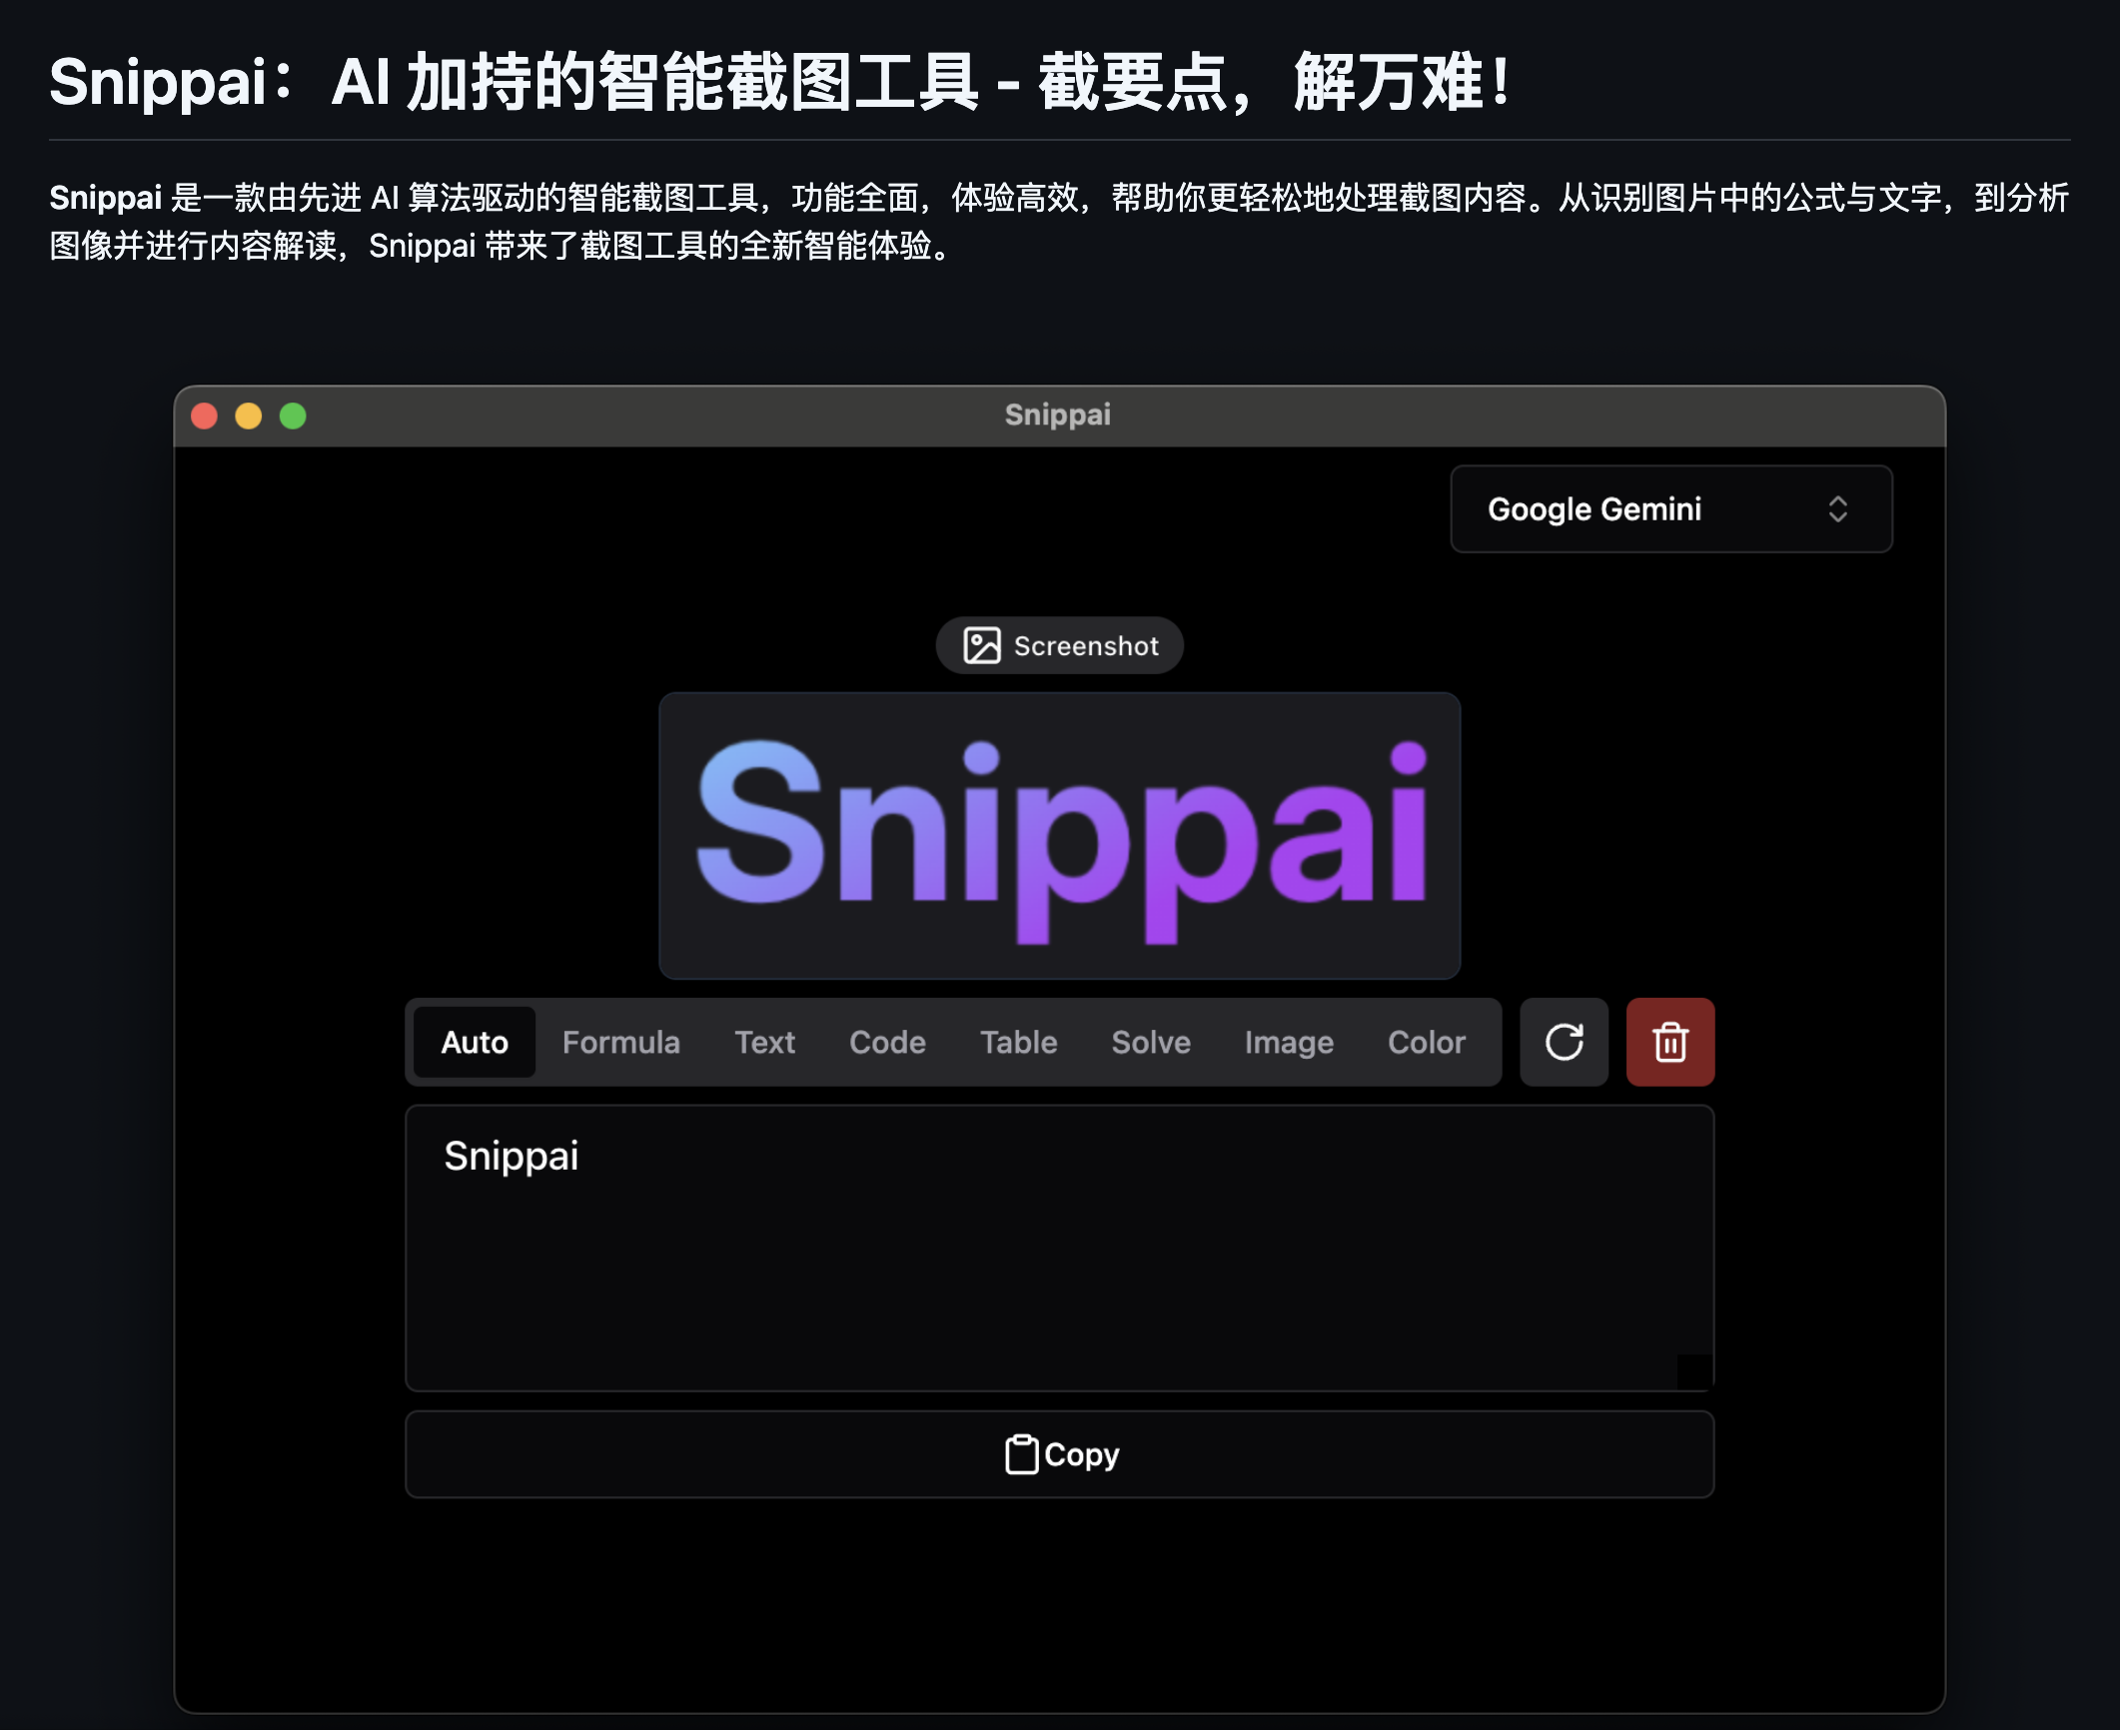The height and width of the screenshot is (1730, 2120).
Task: Click the up-down chevron arrows in model selector
Action: [x=1837, y=509]
